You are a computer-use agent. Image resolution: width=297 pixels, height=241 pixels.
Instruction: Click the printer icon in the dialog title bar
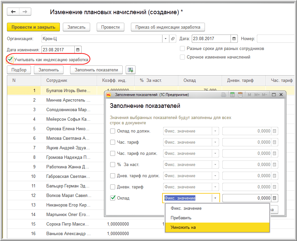(x=224, y=95)
